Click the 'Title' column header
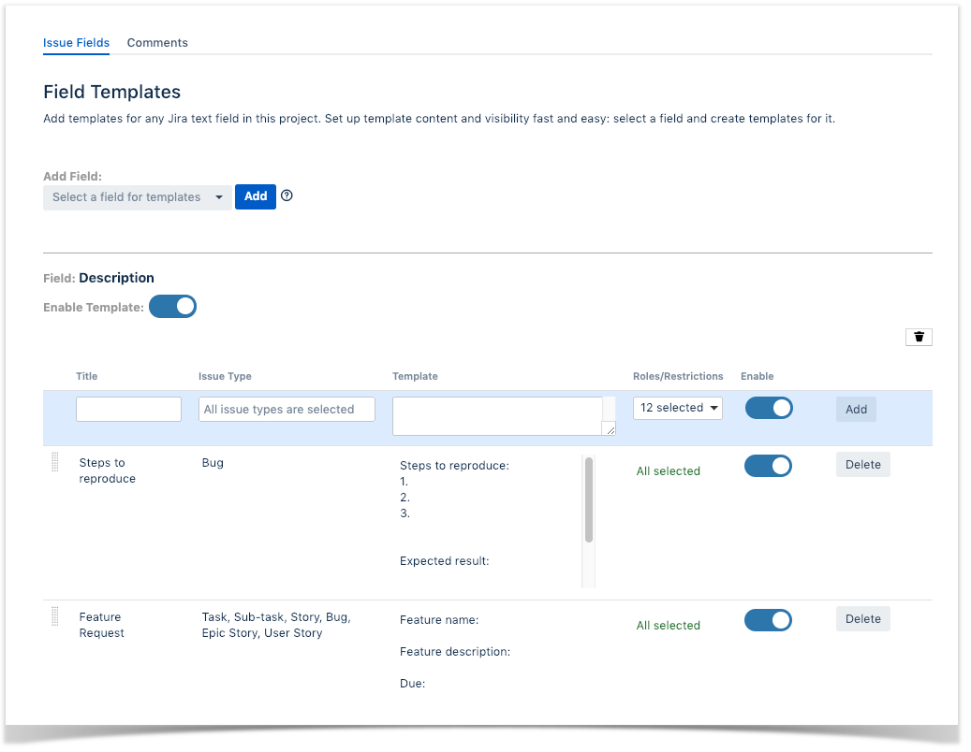This screenshot has width=971, height=752. point(87,376)
